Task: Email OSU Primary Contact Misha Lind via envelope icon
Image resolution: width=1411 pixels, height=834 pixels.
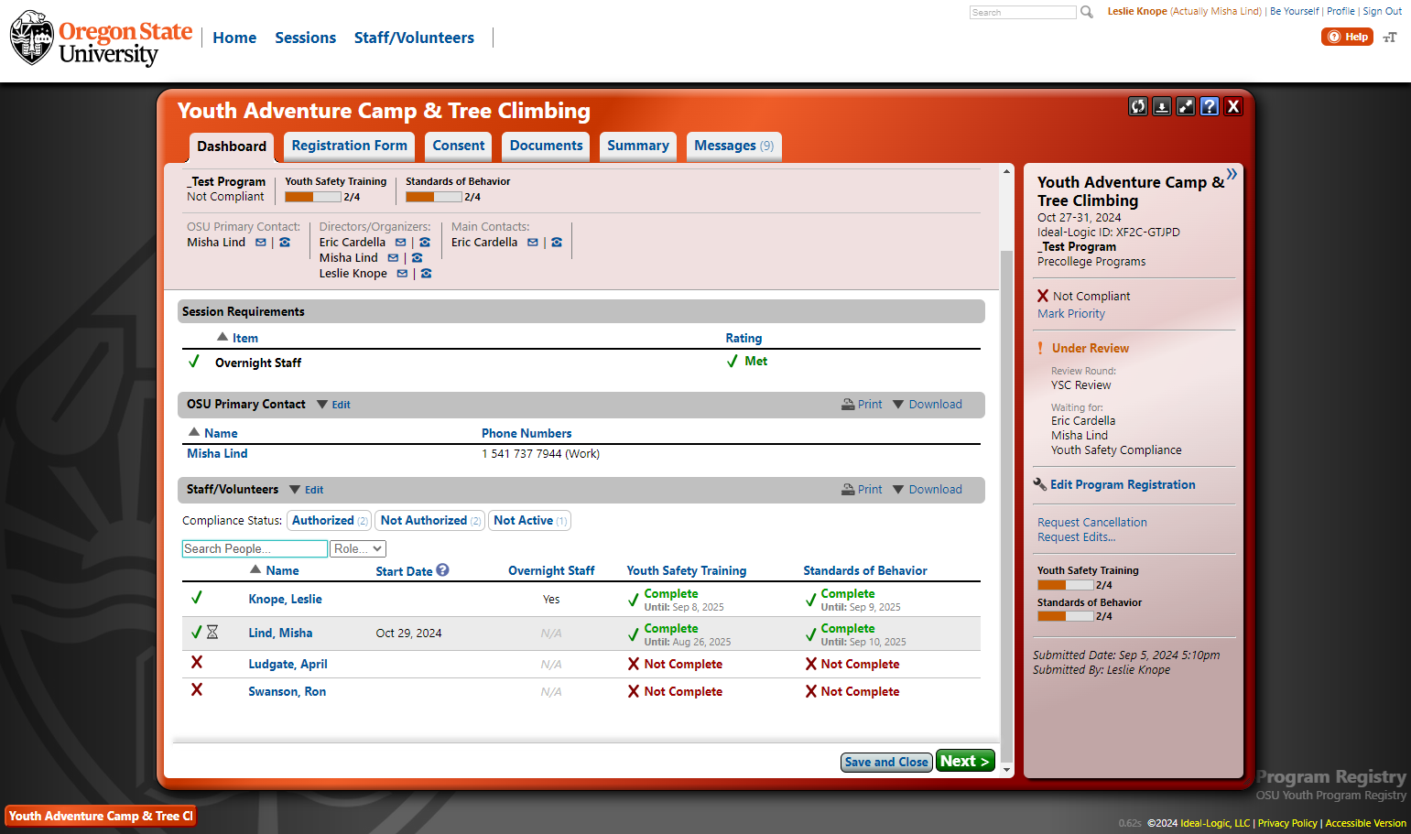Action: (261, 243)
